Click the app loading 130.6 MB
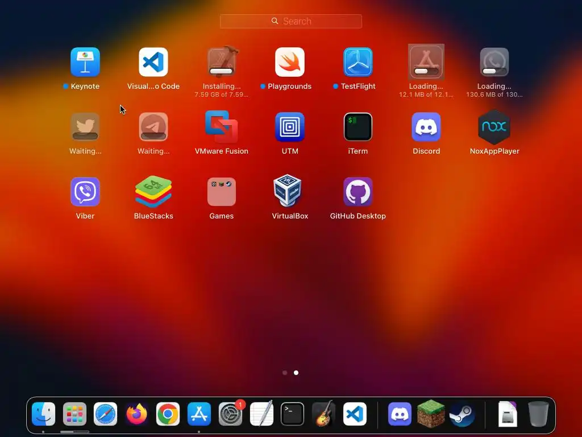 click(494, 62)
